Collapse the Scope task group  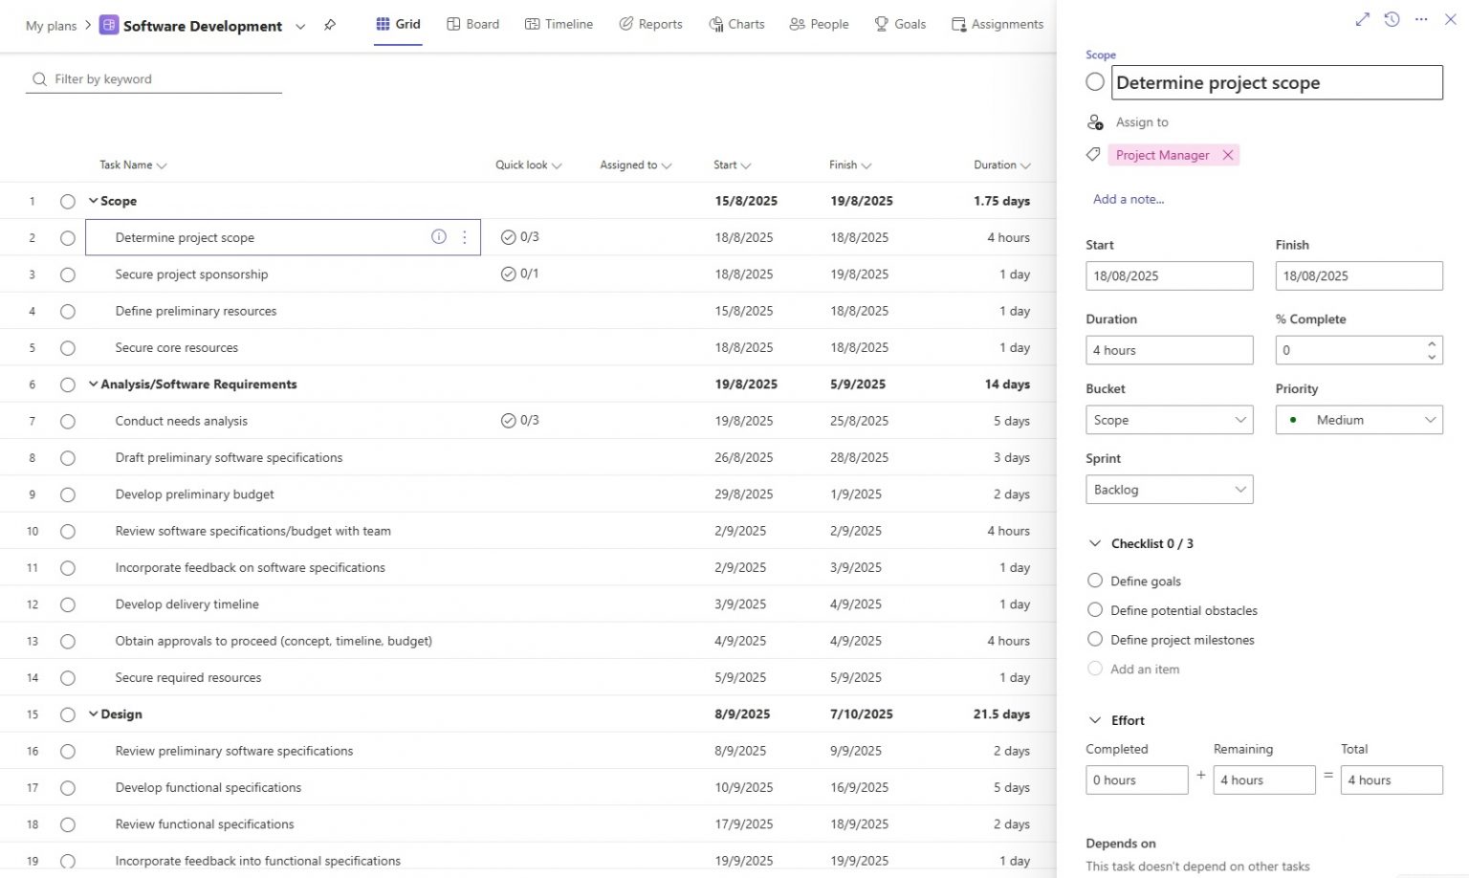coord(93,201)
